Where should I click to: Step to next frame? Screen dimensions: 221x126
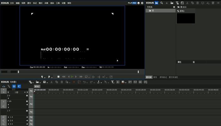(76, 77)
